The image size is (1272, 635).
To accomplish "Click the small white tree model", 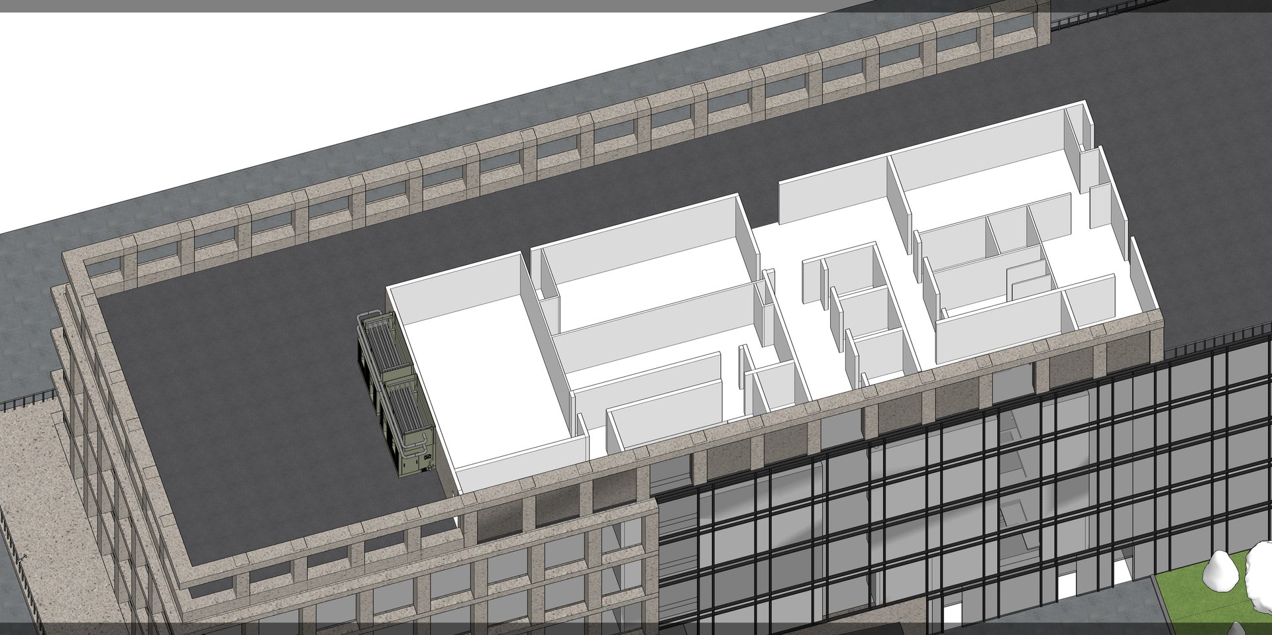I will pyautogui.click(x=1220, y=572).
